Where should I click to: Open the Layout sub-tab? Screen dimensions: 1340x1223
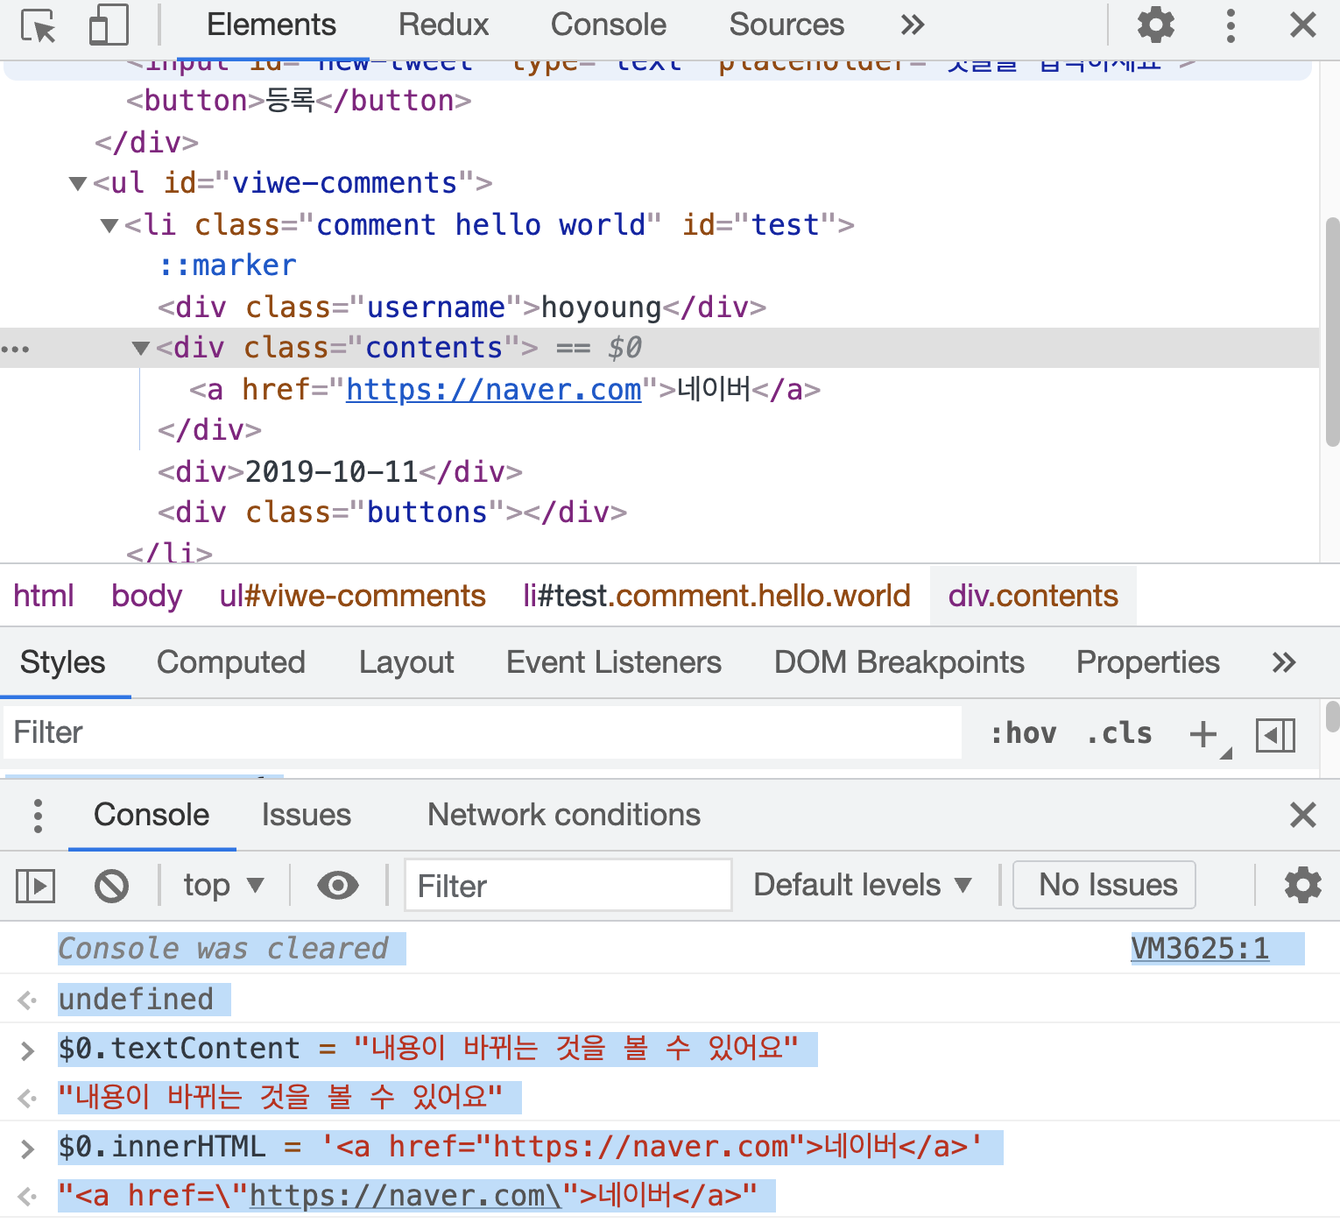point(406,663)
